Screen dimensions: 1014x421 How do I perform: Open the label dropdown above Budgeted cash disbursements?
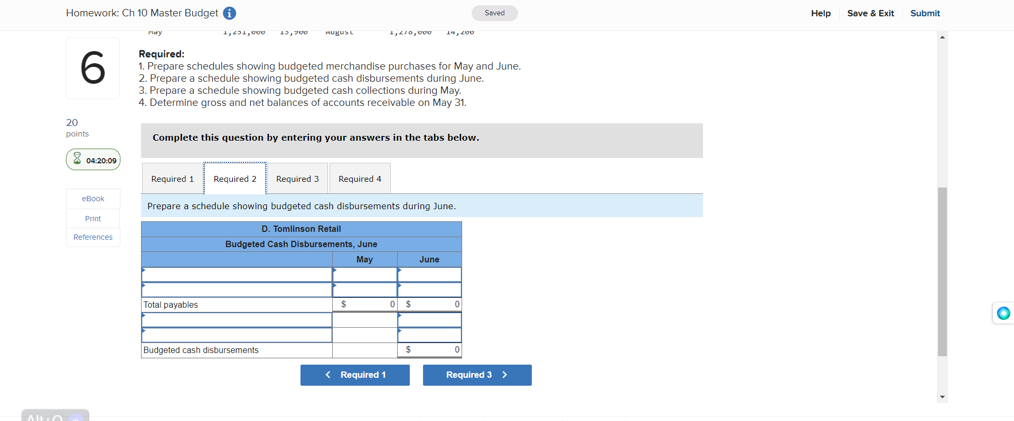click(237, 335)
